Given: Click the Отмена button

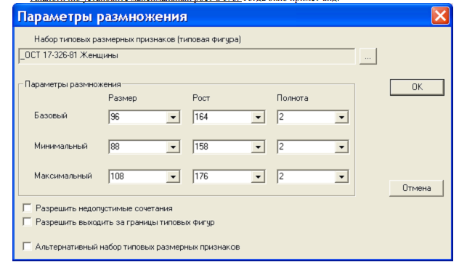Looking at the screenshot, I should (x=416, y=188).
